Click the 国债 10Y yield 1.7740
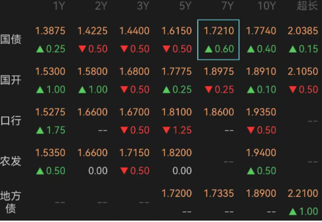The height and width of the screenshot is (222, 322). click(261, 31)
